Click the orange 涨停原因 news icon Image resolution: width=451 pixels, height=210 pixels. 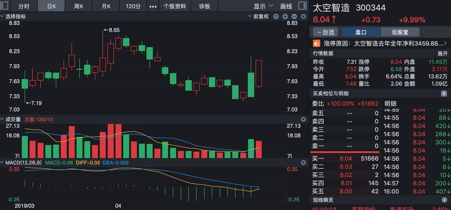(316, 43)
